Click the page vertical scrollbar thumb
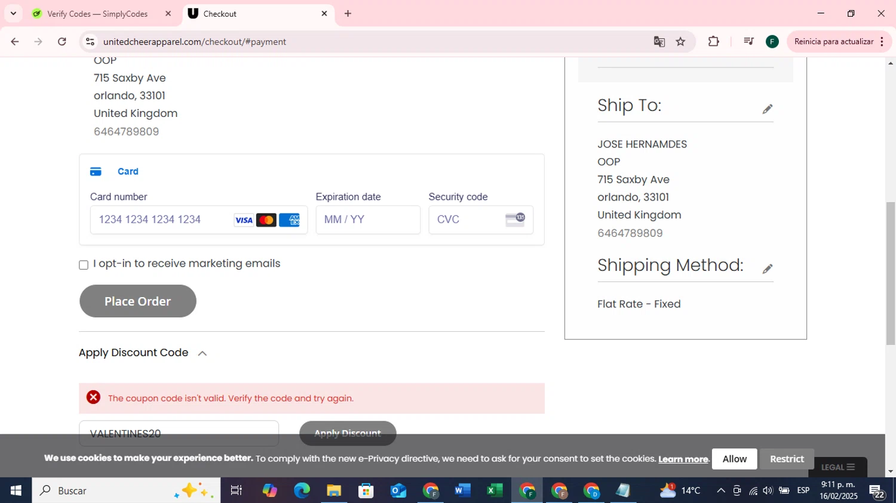 [891, 273]
